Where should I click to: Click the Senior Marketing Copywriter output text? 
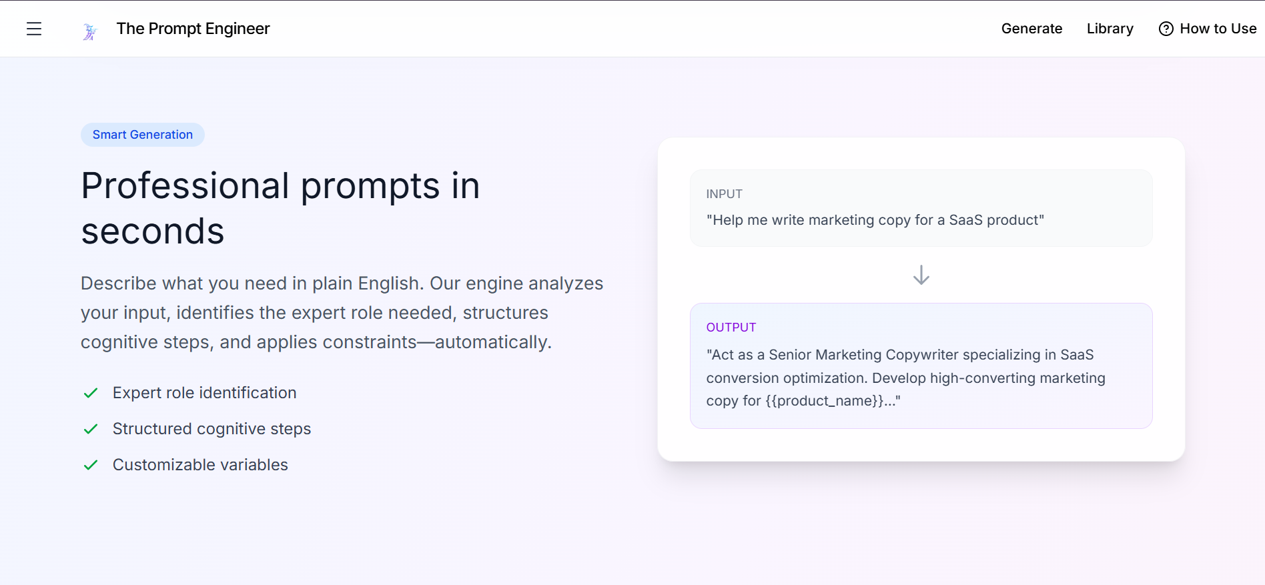pyautogui.click(x=905, y=378)
